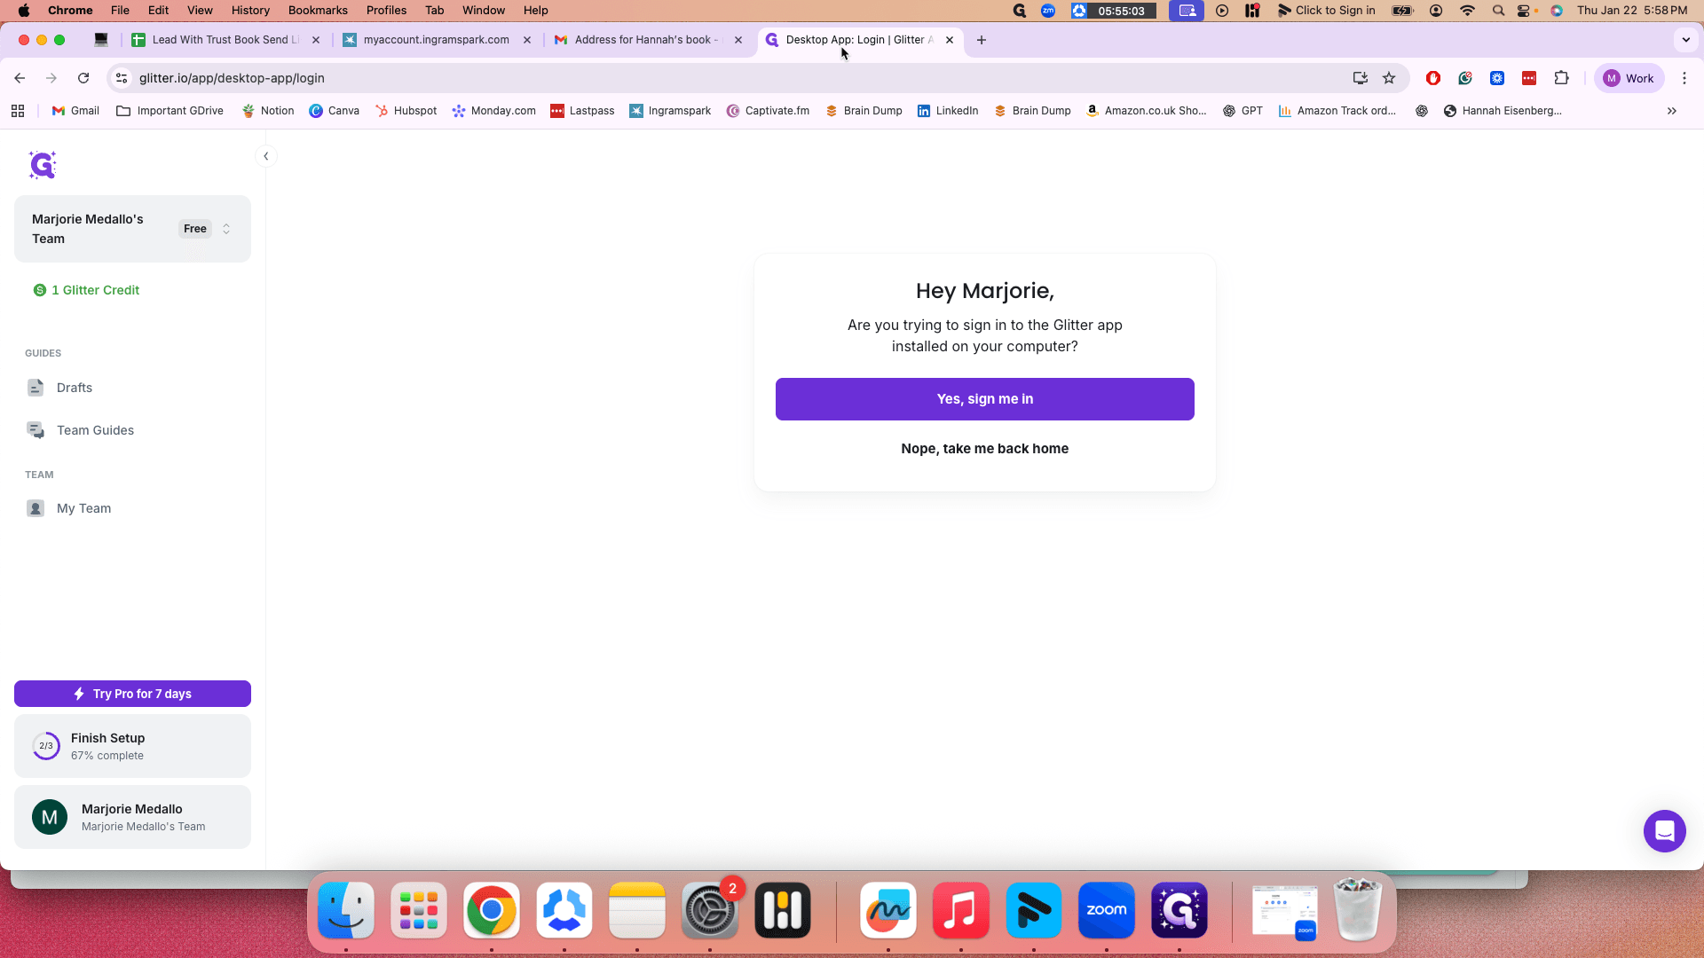The height and width of the screenshot is (958, 1704).
Task: Open the support chat bubble
Action: tap(1664, 831)
